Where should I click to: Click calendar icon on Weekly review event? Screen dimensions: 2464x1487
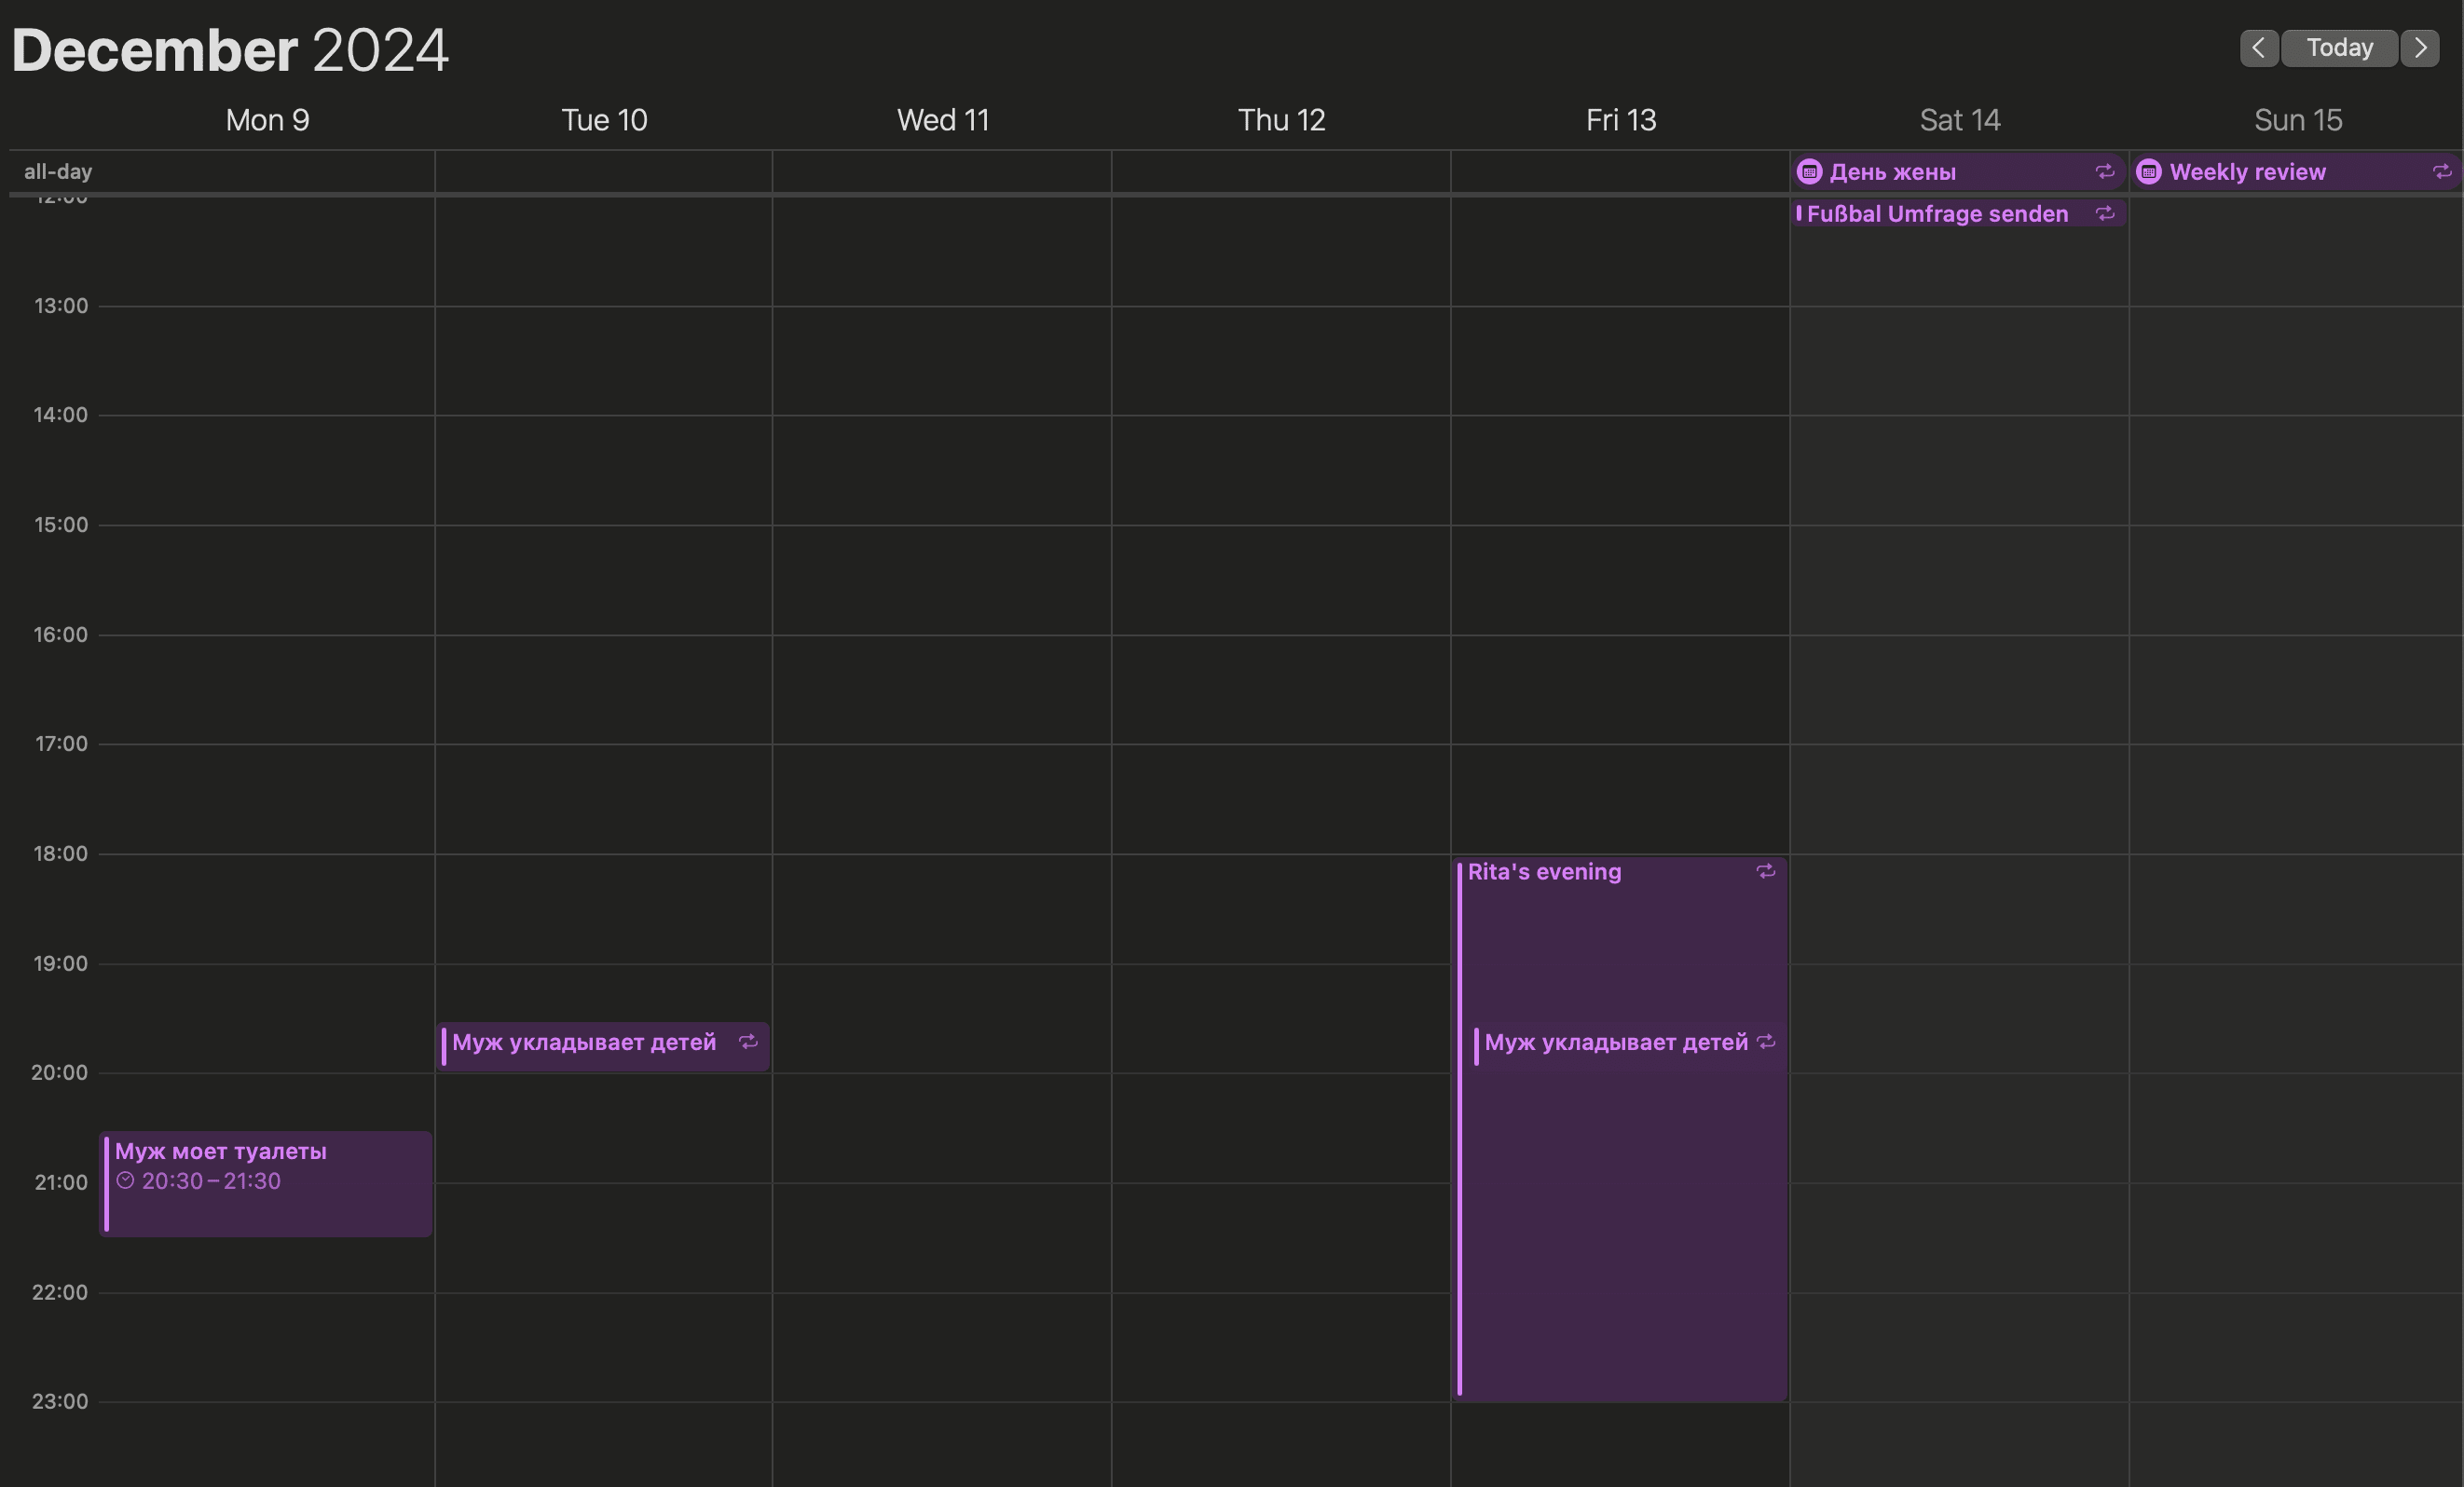click(x=2149, y=172)
